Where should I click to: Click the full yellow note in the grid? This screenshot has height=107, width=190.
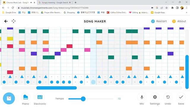pyautogui.click(x=10, y=39)
